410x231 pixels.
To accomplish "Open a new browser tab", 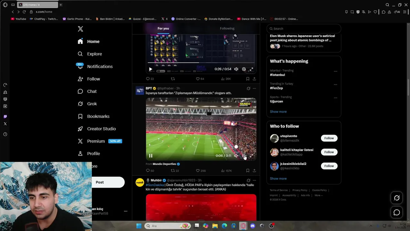I will [x=61, y=5].
